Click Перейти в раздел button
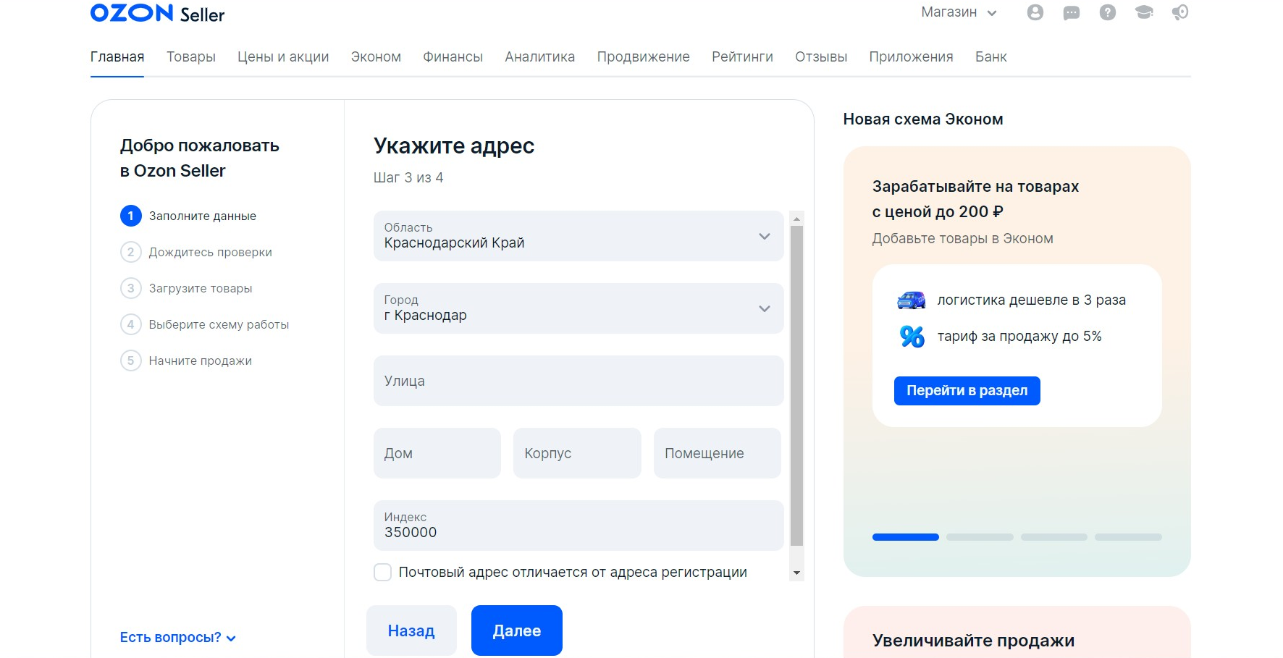 (967, 391)
